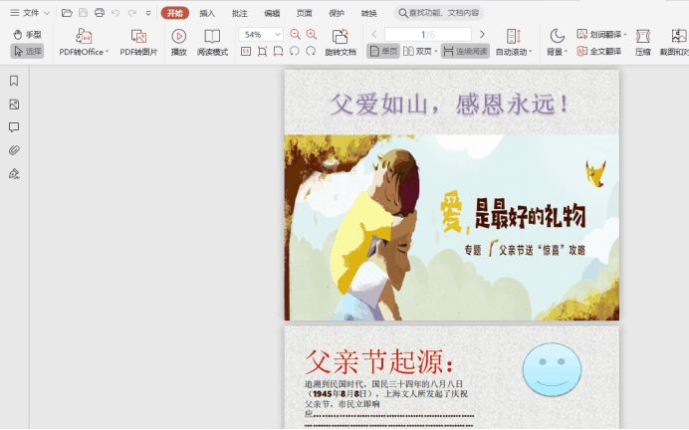Click the fit page icon
The width and height of the screenshot is (689, 430).
[262, 52]
